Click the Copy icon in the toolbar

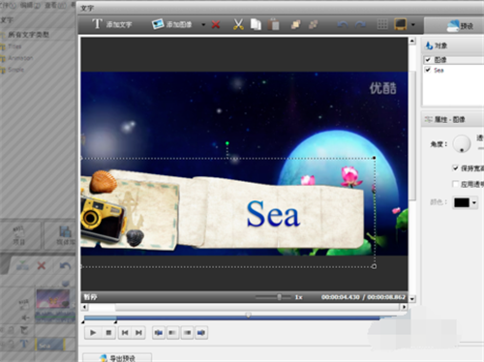coord(256,24)
